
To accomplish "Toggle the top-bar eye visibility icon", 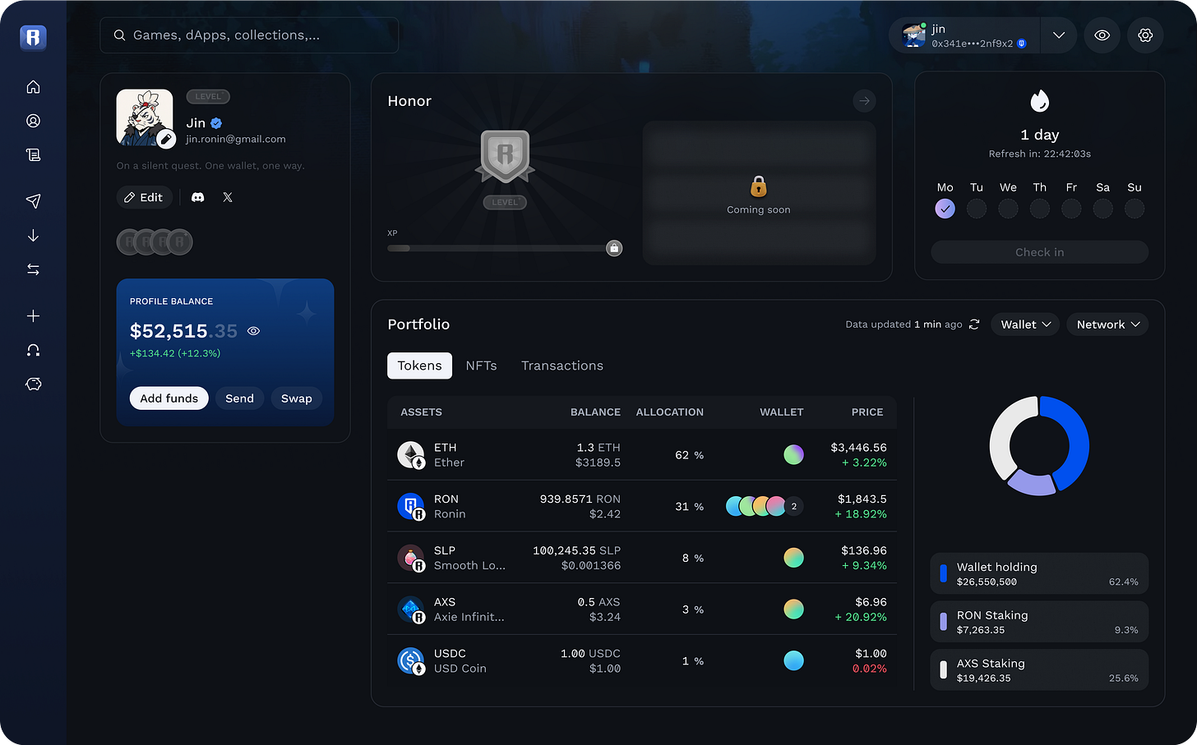I will click(1102, 35).
